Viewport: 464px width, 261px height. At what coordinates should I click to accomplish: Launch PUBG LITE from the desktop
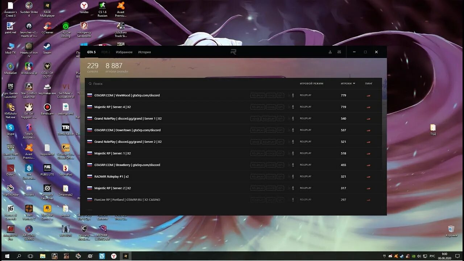click(47, 170)
